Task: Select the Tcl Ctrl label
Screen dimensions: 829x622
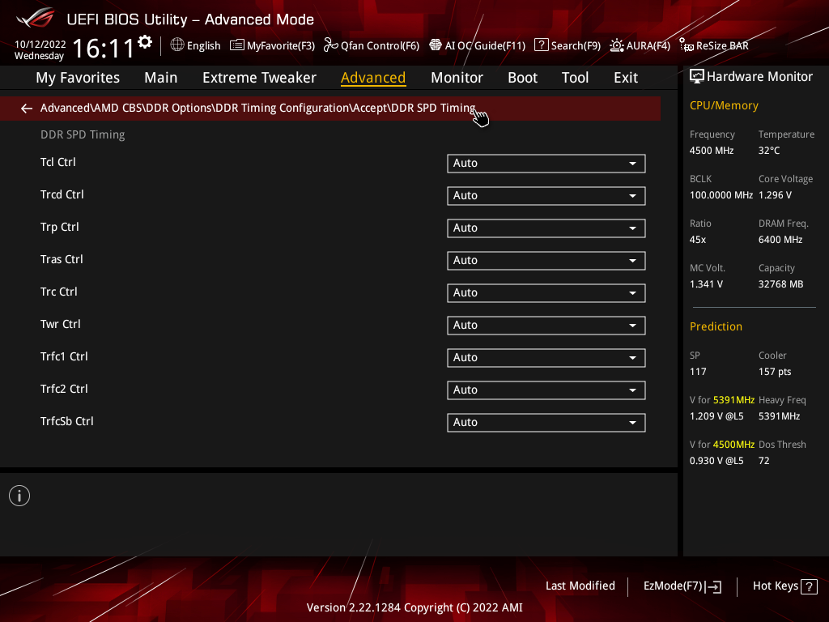Action: 58,162
